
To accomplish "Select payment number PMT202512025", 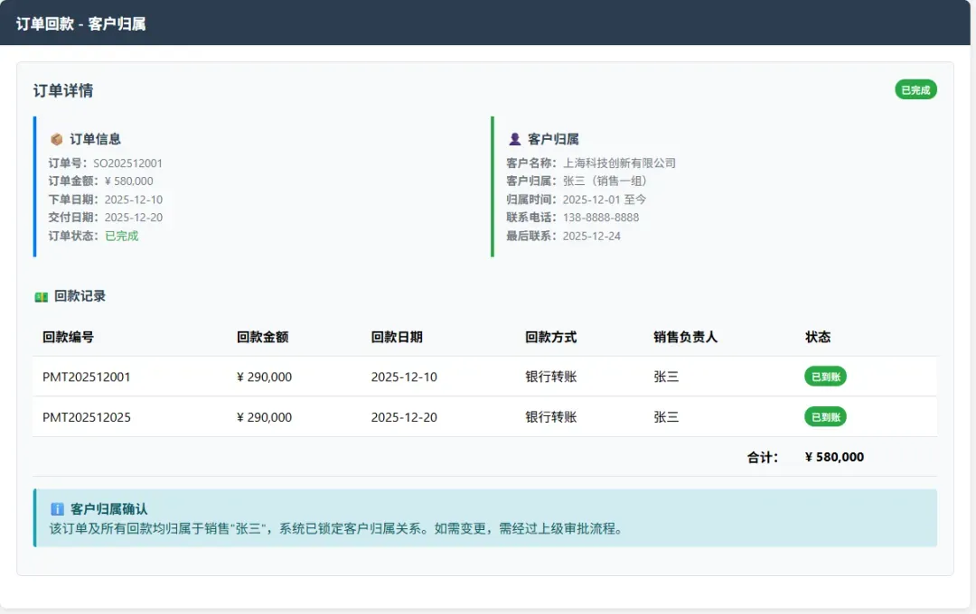I will (x=87, y=417).
